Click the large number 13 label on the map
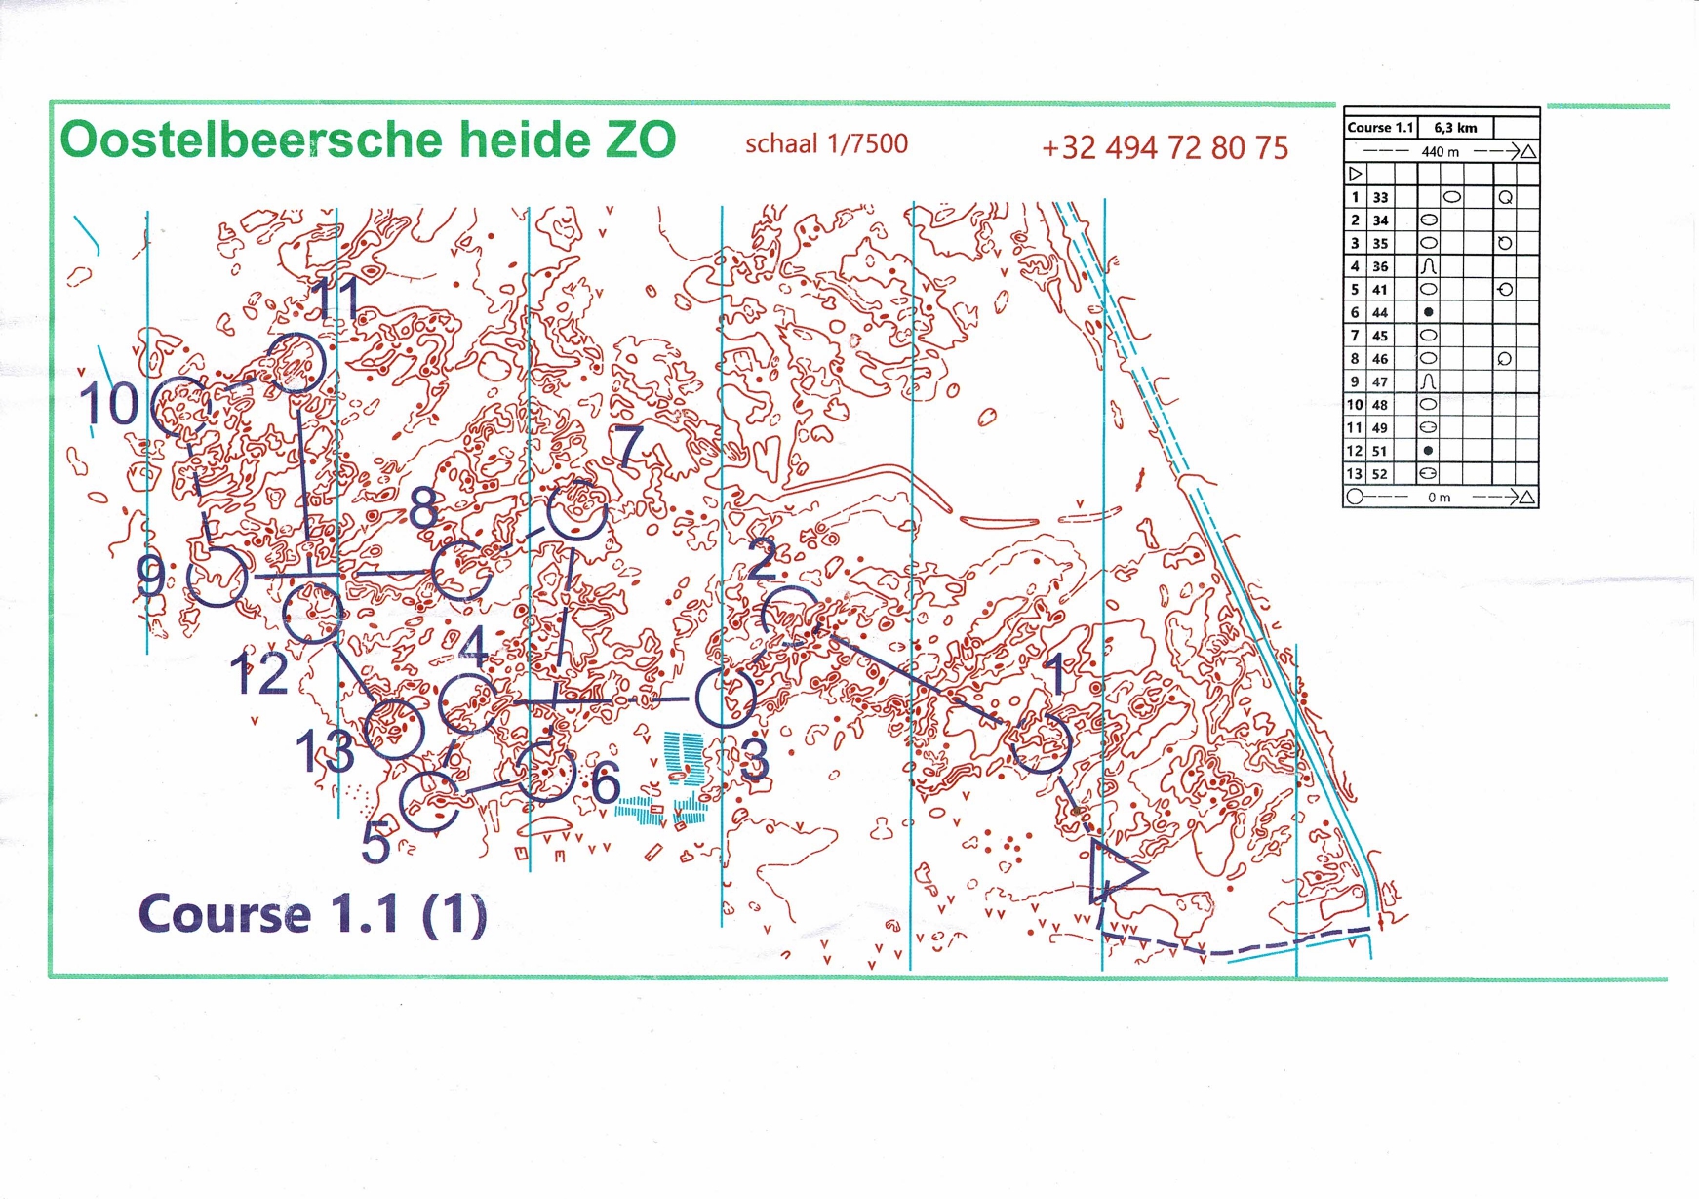 pyautogui.click(x=325, y=751)
